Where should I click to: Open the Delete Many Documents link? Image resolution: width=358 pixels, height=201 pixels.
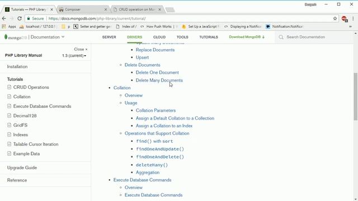159,80
